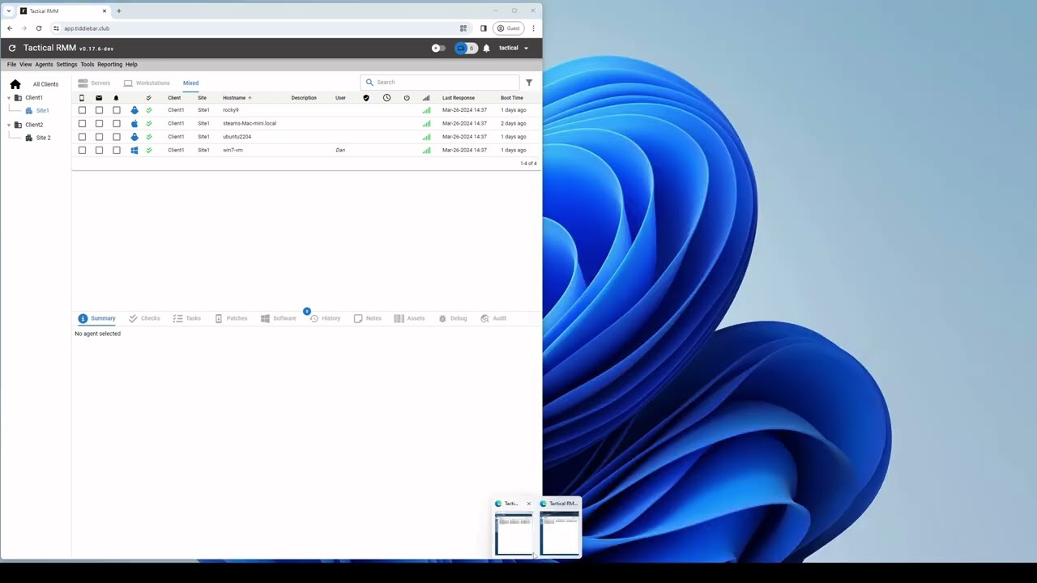Viewport: 1037px width, 583px height.
Task: Switch to the Servers tab
Action: tap(94, 83)
